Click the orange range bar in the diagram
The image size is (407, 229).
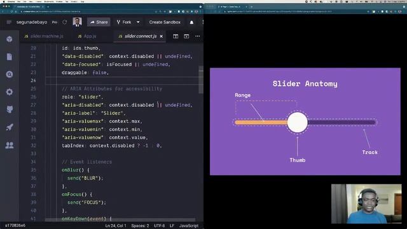[261, 122]
